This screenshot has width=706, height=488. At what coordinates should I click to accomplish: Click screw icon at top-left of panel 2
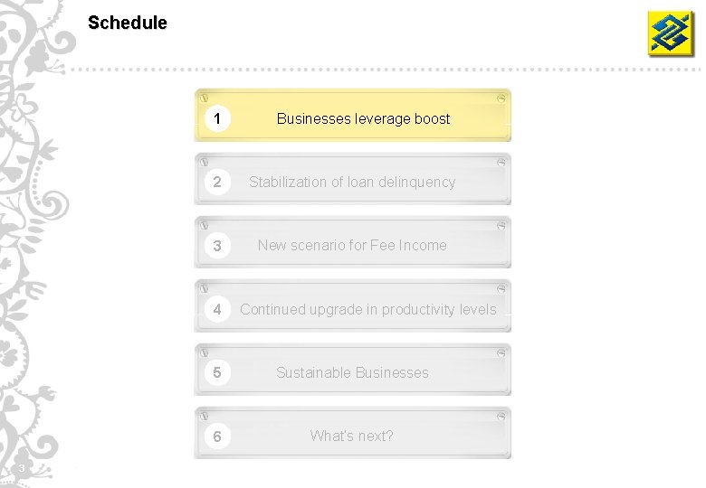pos(205,161)
